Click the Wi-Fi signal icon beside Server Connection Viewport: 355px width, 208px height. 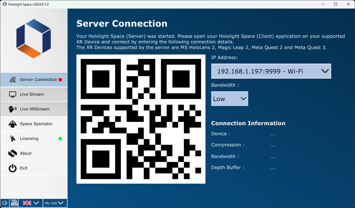click(x=13, y=80)
